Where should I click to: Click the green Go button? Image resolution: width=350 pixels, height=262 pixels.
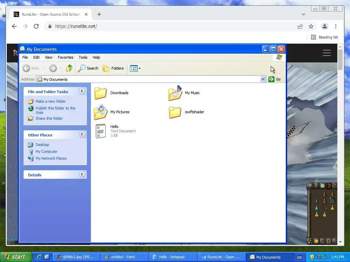274,79
